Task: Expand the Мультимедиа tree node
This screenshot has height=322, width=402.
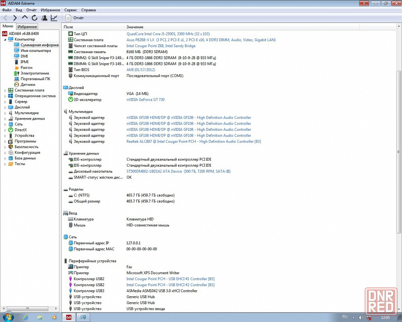Action: tap(5, 113)
